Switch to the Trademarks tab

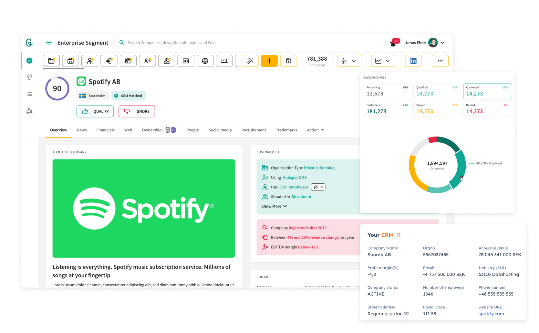[287, 130]
